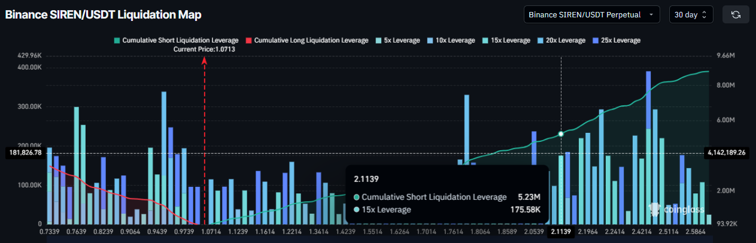Refresh the liquidation map data
The image size is (756, 243).
pyautogui.click(x=736, y=14)
